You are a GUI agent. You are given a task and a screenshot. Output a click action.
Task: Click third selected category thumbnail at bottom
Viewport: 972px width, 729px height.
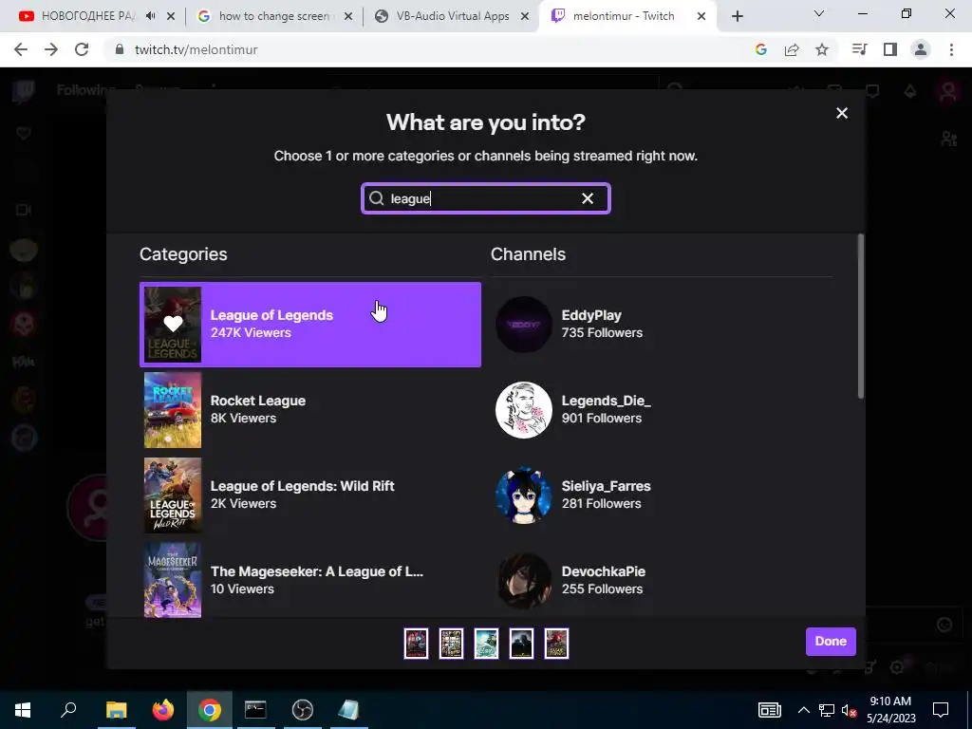(x=486, y=644)
